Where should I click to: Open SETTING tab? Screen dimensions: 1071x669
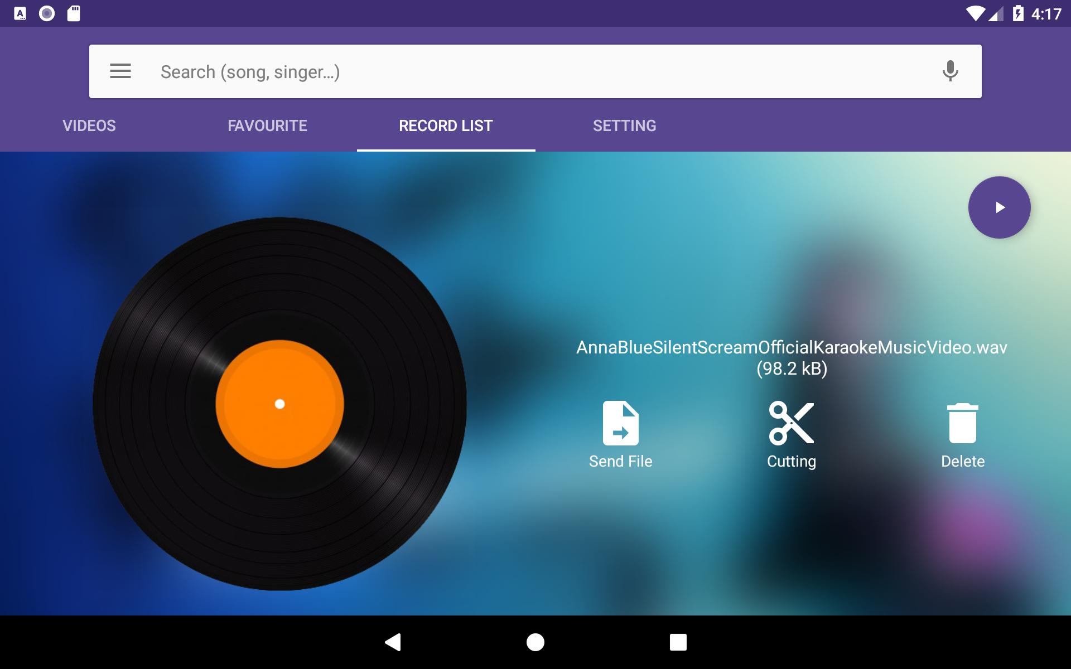click(x=625, y=125)
